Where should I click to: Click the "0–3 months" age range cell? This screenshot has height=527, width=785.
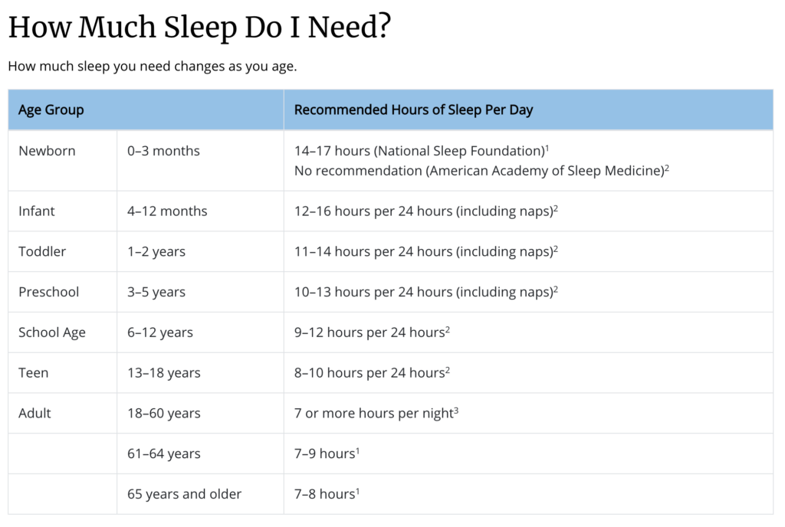tap(163, 151)
